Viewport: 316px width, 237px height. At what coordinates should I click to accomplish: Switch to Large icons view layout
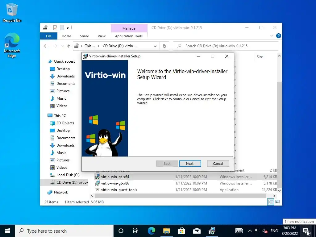pyautogui.click(x=277, y=202)
